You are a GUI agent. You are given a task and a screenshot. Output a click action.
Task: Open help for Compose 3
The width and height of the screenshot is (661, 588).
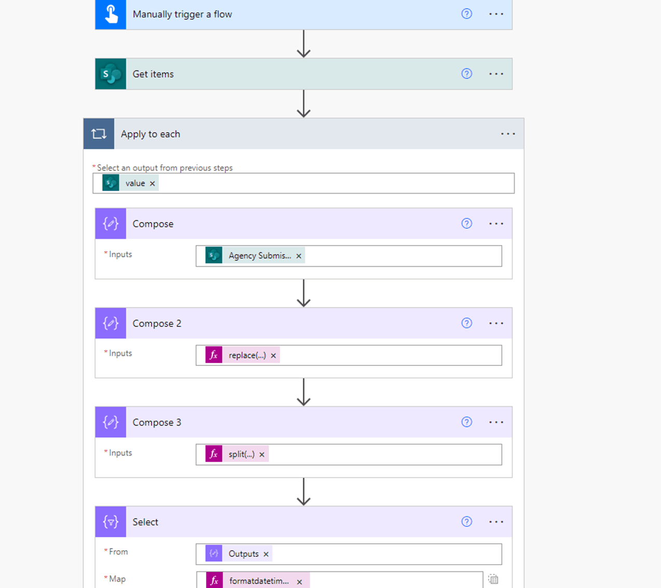point(466,422)
